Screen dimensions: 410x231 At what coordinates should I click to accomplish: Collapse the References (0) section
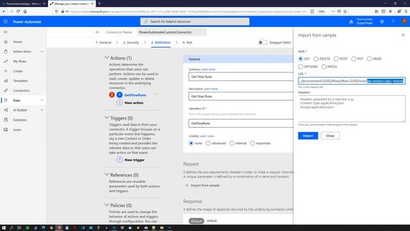coord(107,174)
